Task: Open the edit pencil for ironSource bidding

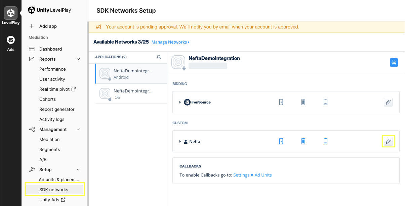Action: [388, 102]
